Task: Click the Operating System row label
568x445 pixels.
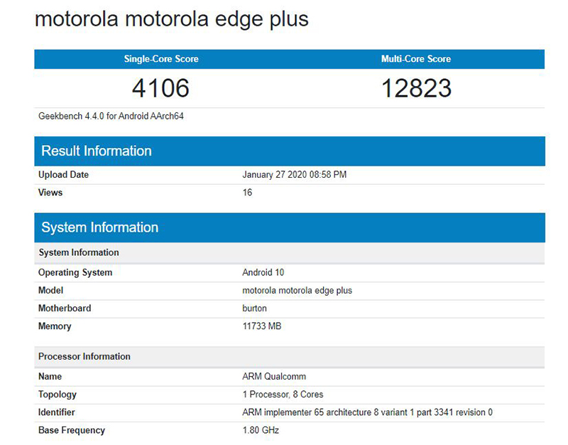Action: pyautogui.click(x=75, y=272)
